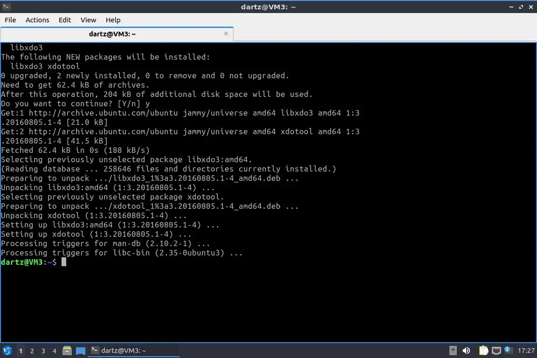Click the '(Reading database ... 258646 files' line

coord(168,169)
